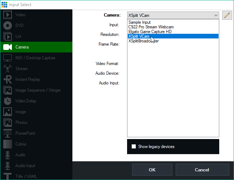234x180 pixels.
Task: Confirm with the OK button
Action: [152, 170]
